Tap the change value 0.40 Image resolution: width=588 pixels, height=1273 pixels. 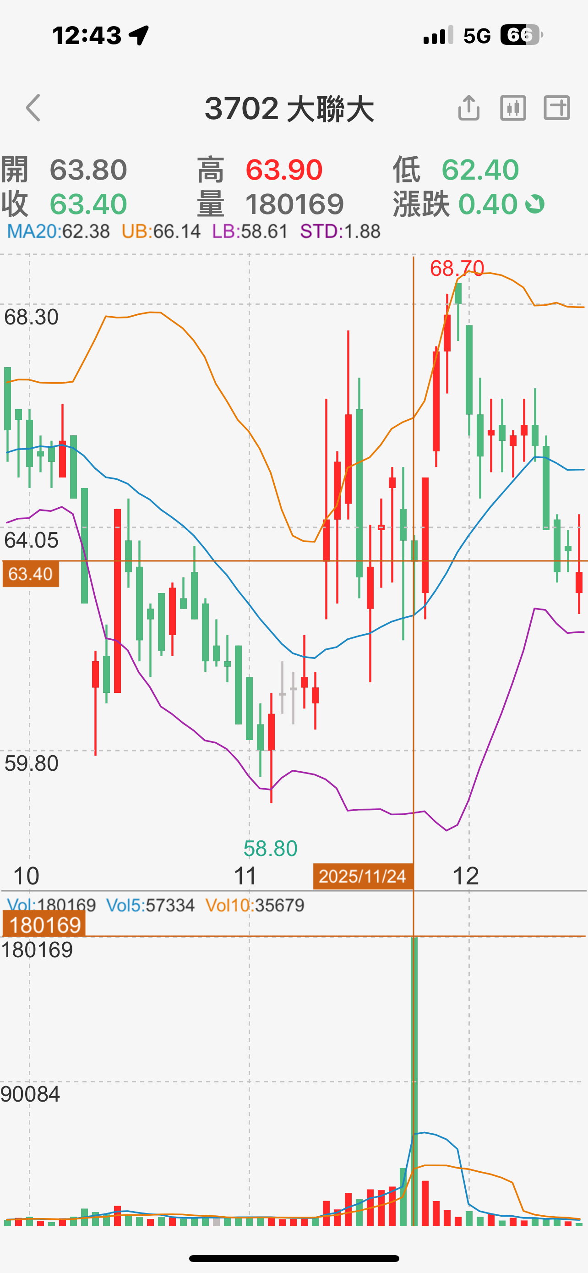(x=488, y=204)
